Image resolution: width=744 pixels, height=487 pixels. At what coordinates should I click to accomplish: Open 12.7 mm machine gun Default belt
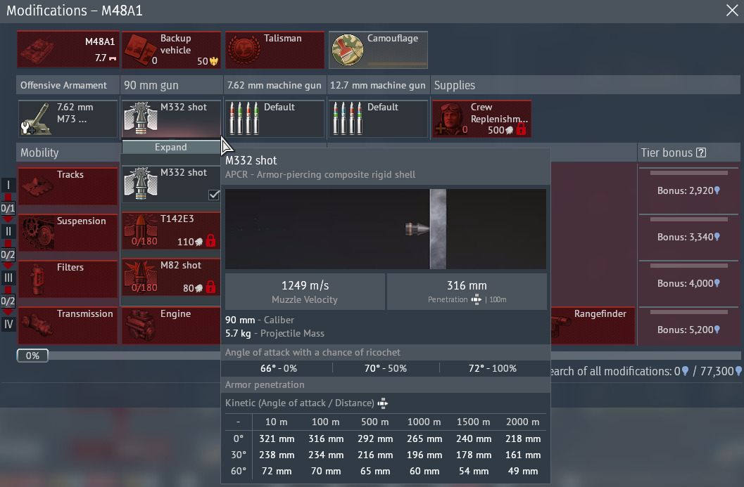pos(378,119)
